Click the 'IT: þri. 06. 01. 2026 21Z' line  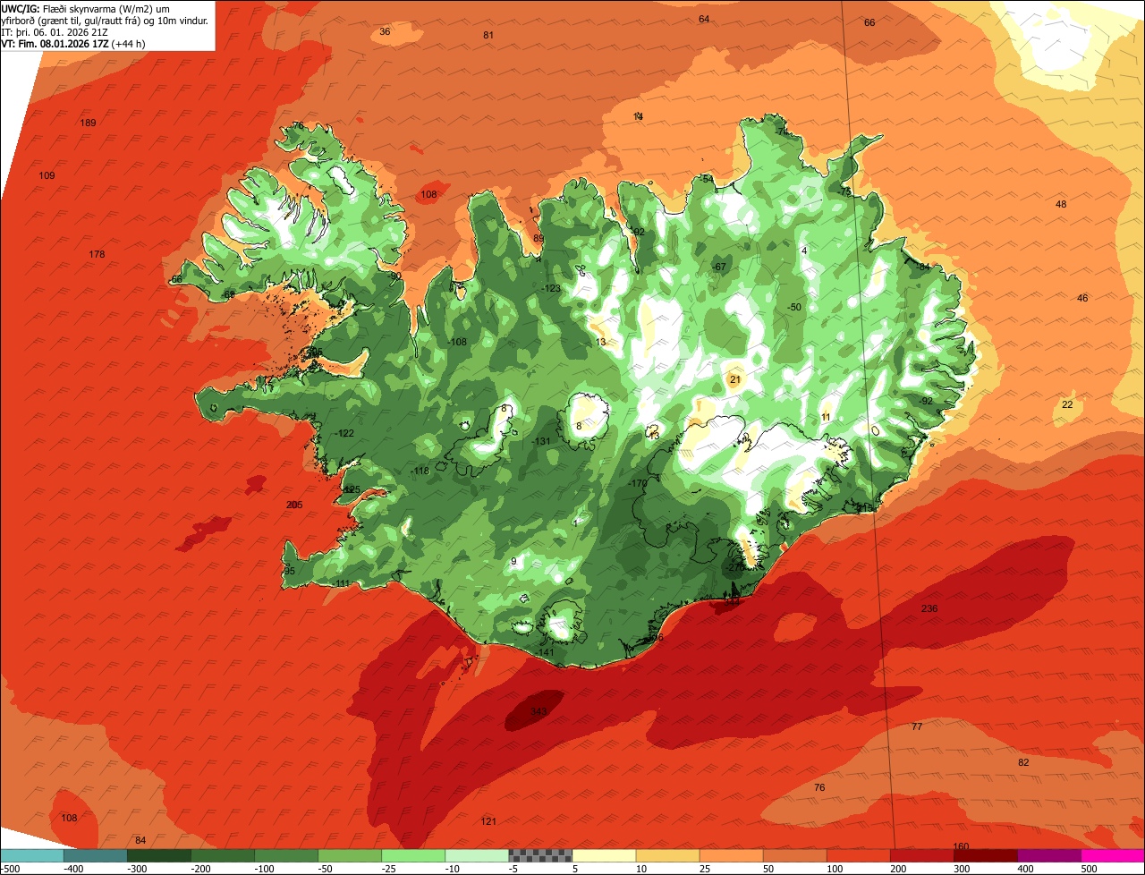(55, 31)
